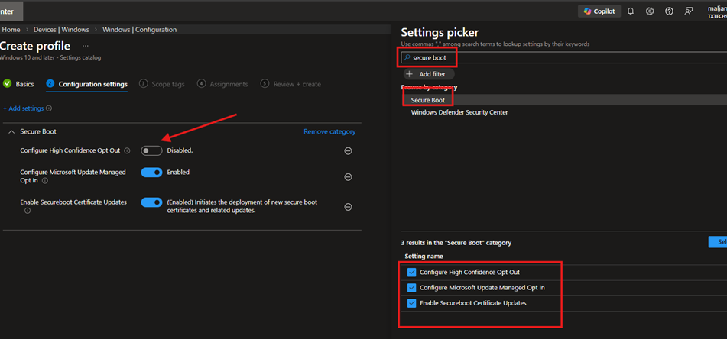Toggle Configure High Confidence Opt Out switch
This screenshot has height=339, width=727.
(x=151, y=150)
